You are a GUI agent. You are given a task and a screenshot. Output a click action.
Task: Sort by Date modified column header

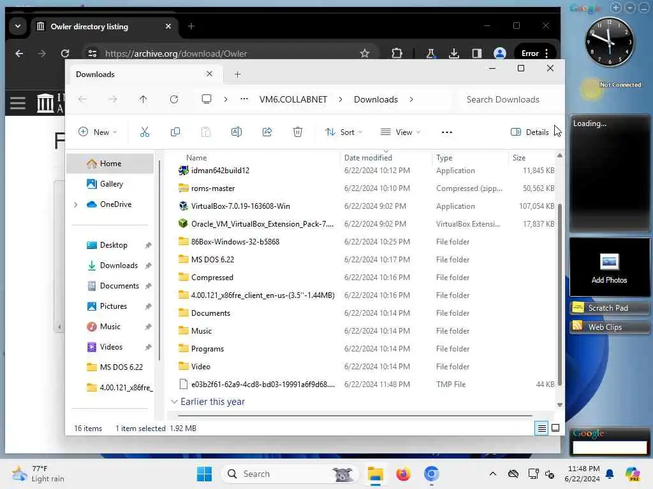[368, 158]
